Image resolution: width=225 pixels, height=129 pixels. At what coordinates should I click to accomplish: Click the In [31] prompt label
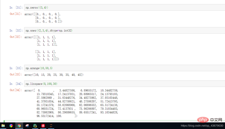pos(16,8)
